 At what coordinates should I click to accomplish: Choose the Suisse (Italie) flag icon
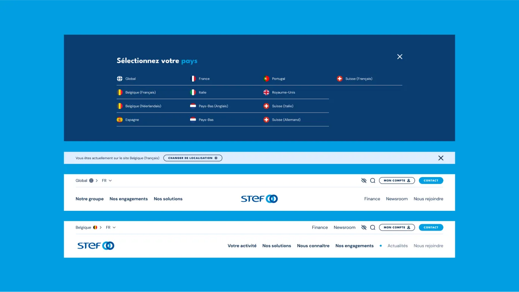point(266,106)
